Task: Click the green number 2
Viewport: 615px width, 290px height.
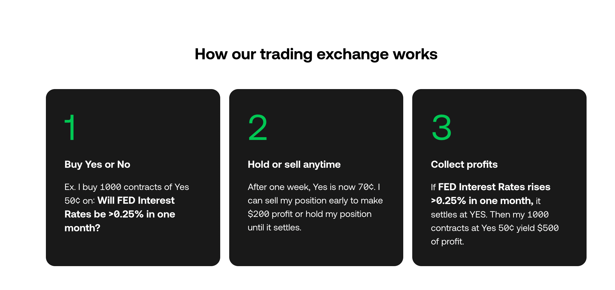Action: [258, 127]
